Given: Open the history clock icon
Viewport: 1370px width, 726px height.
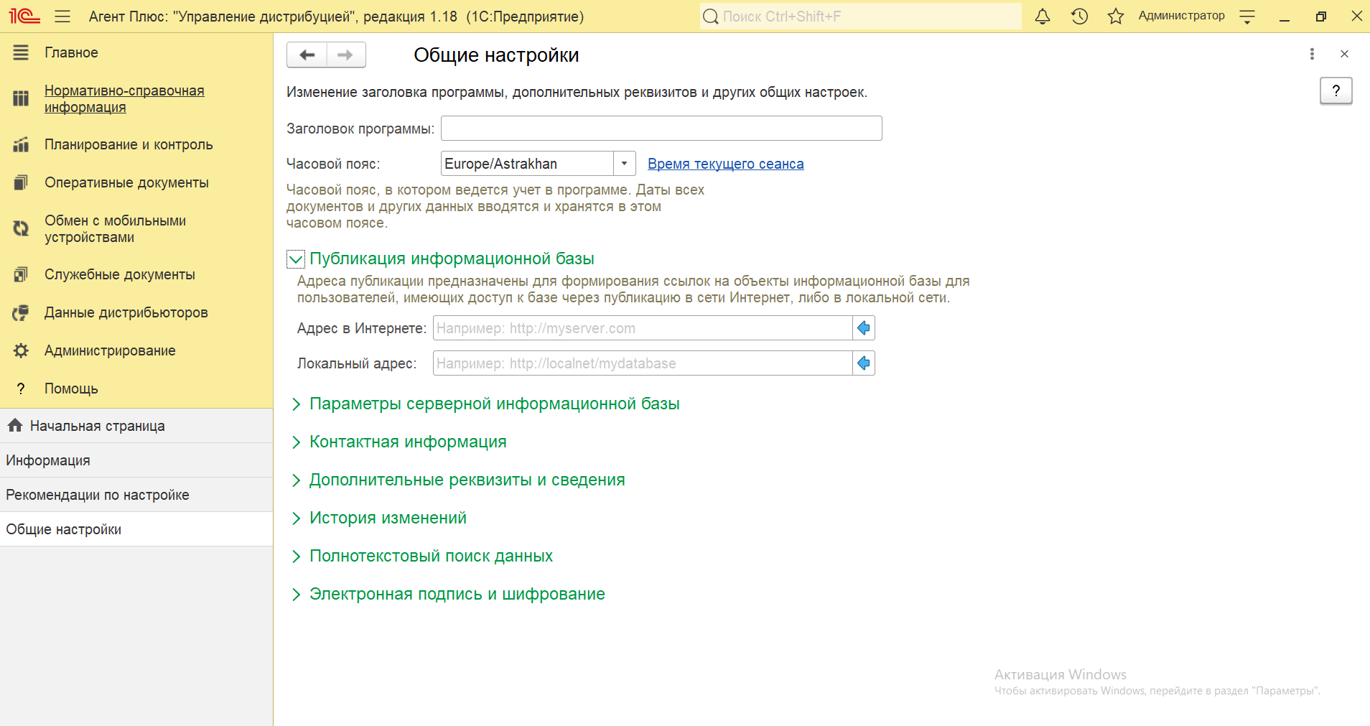Looking at the screenshot, I should click(1079, 16).
